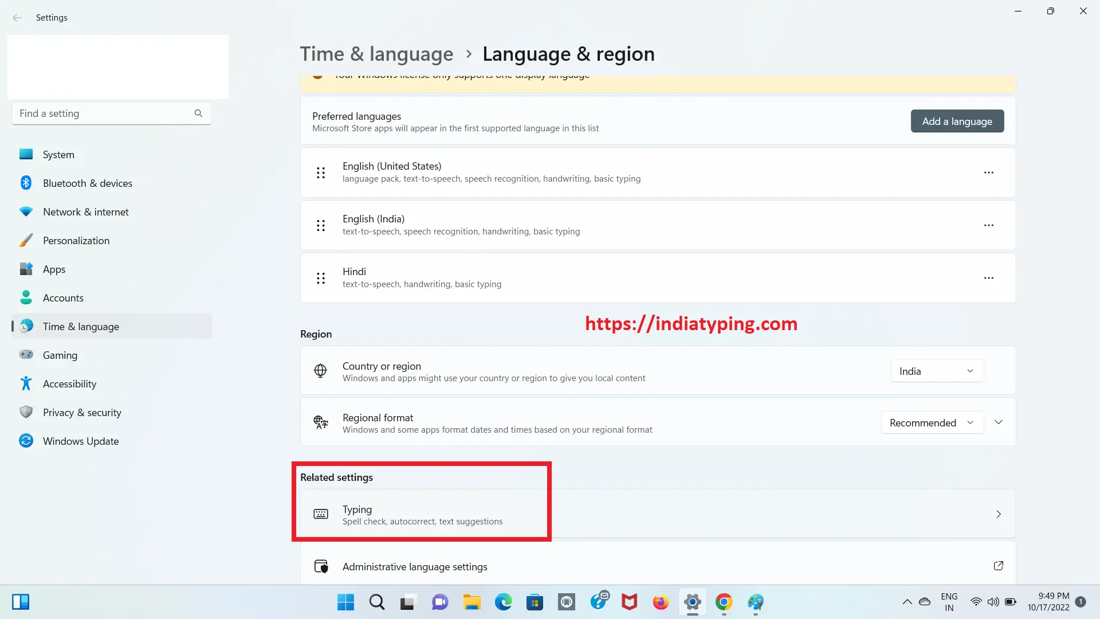
Task: Expand Hindi language options menu
Action: pyautogui.click(x=989, y=277)
